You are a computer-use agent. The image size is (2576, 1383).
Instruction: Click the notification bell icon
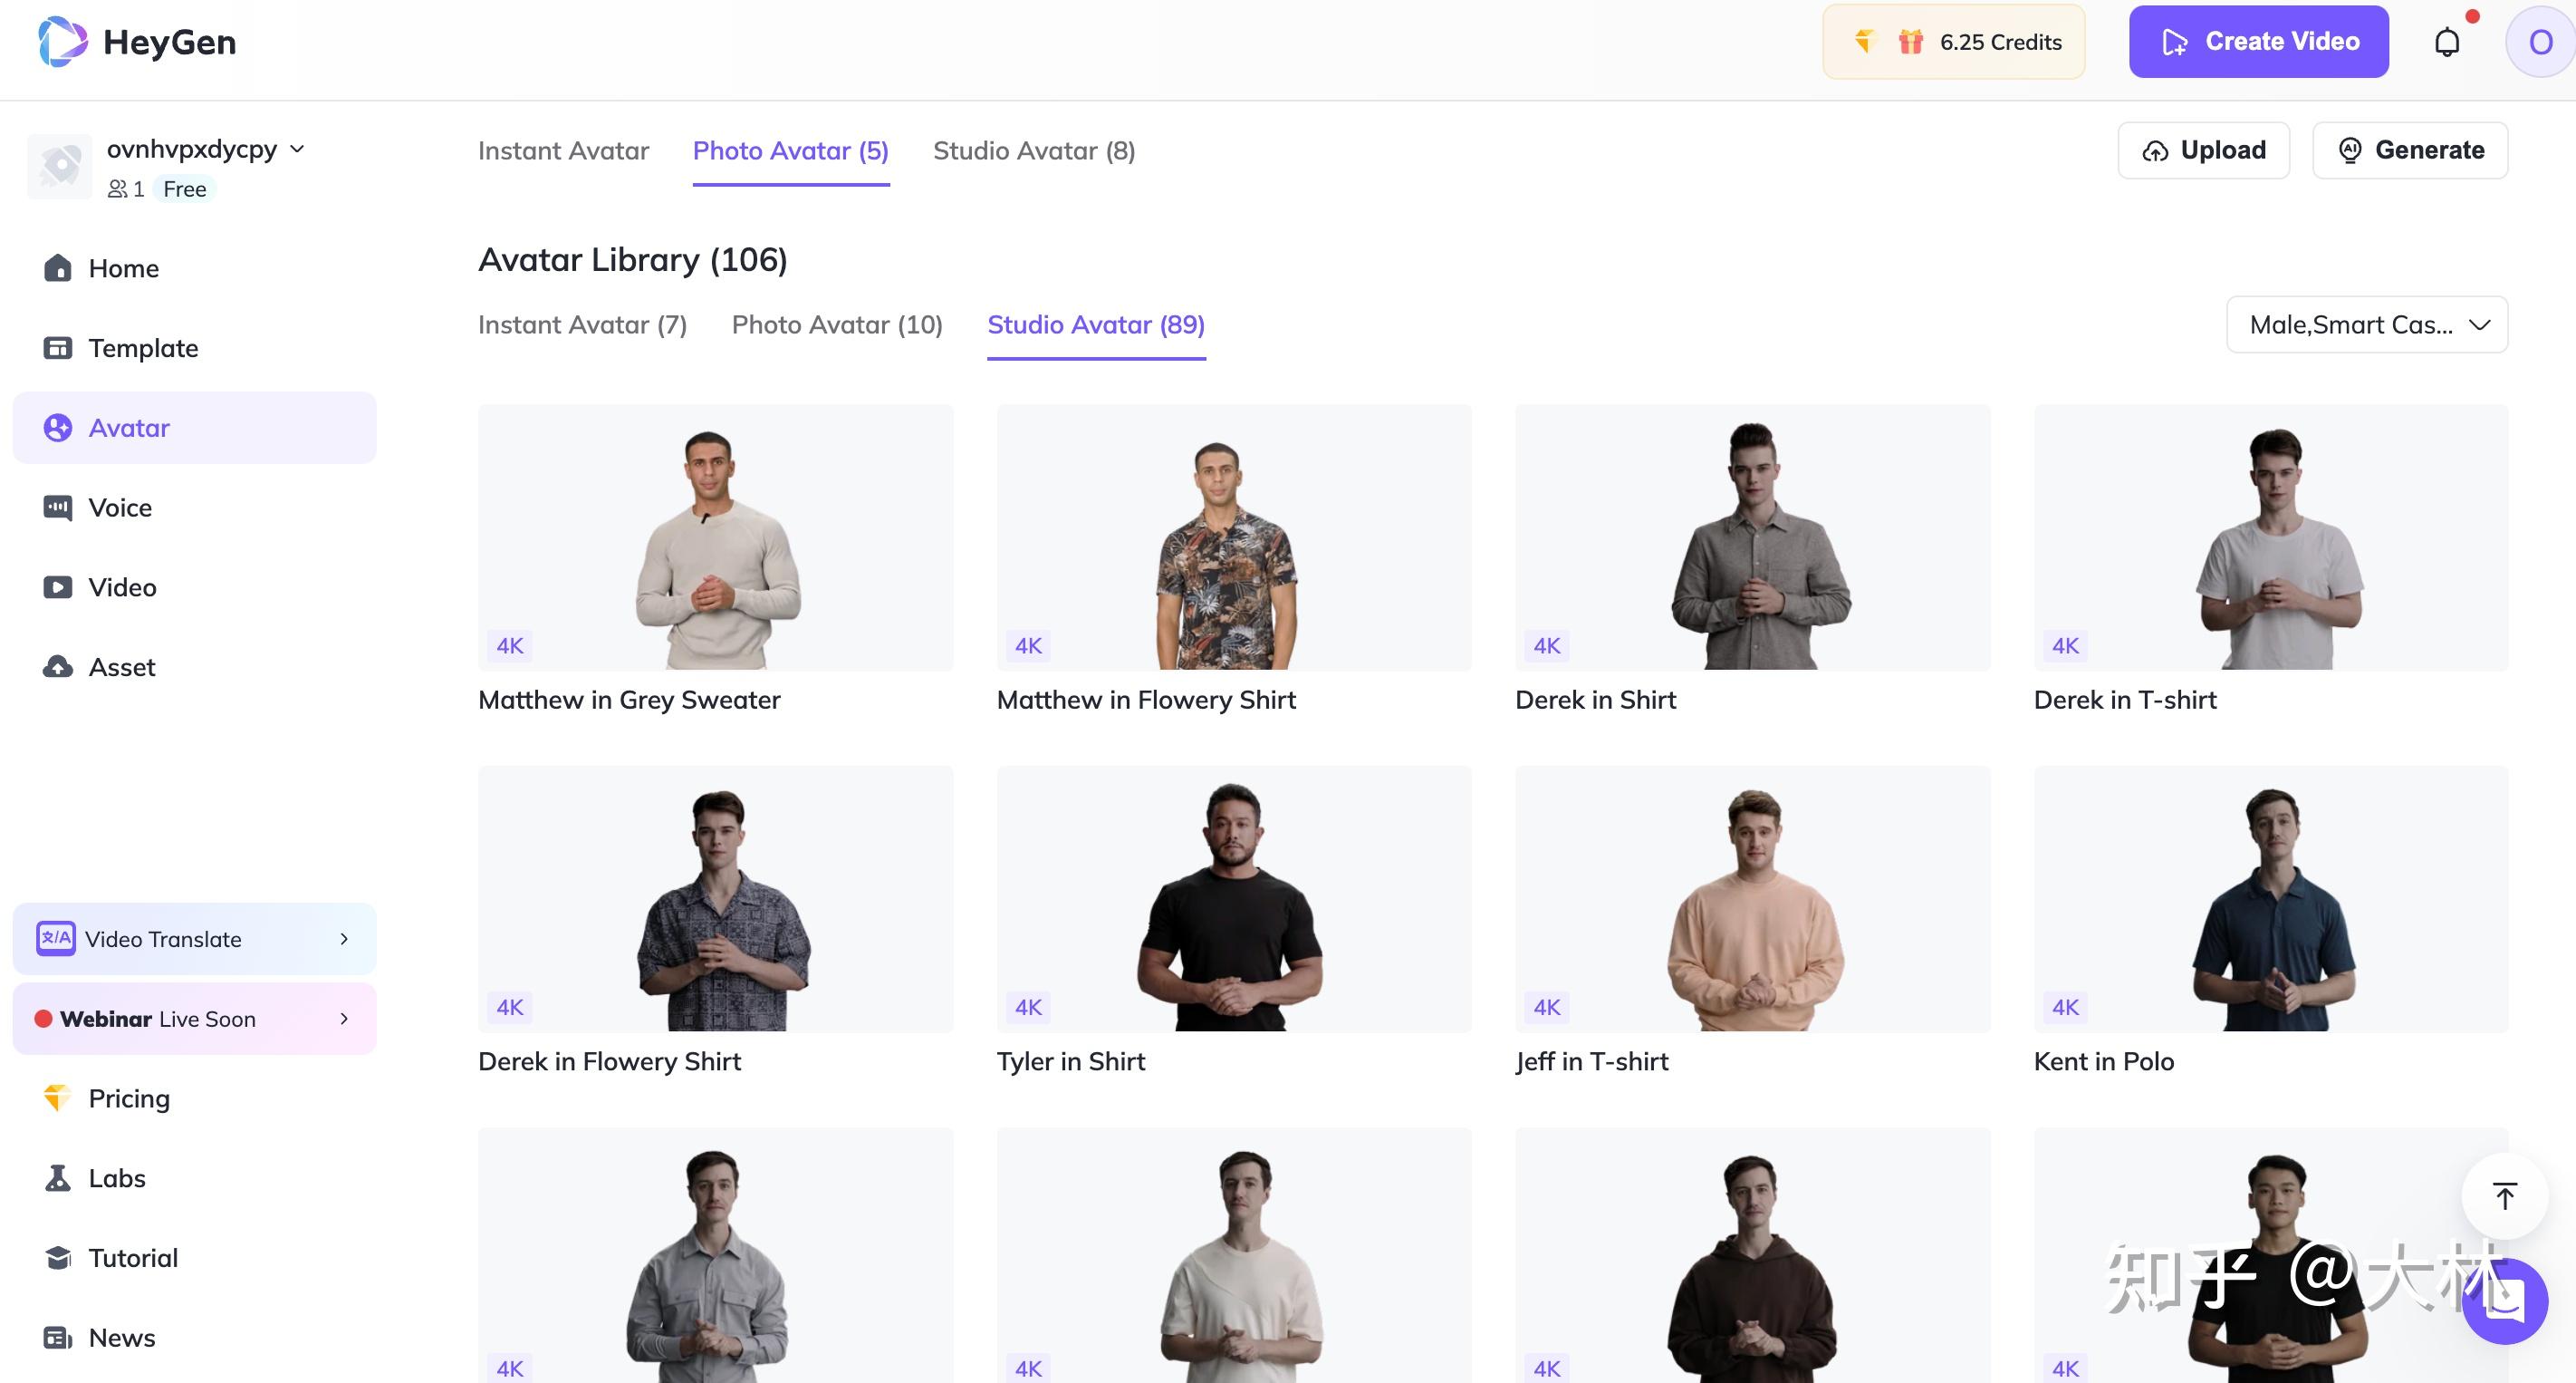2447,42
